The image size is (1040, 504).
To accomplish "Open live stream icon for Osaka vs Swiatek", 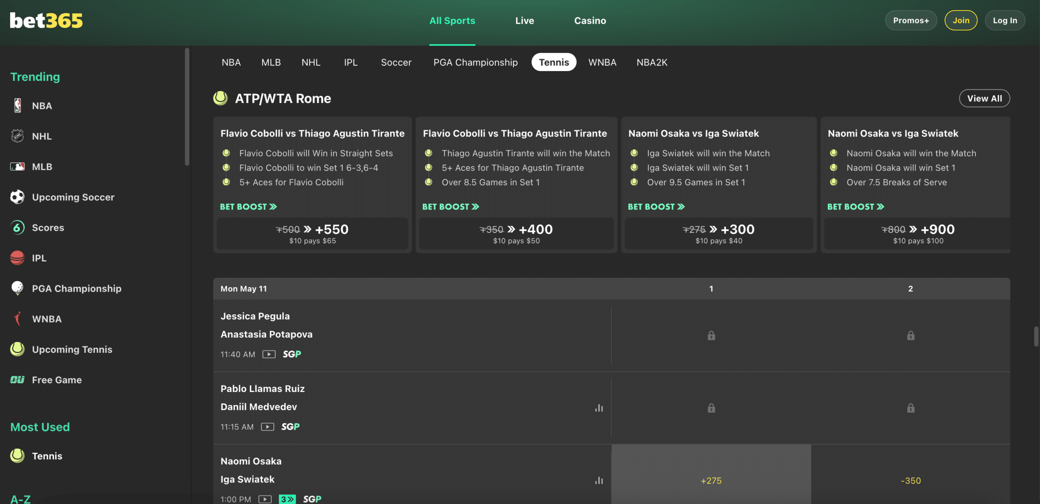I will click(x=265, y=499).
